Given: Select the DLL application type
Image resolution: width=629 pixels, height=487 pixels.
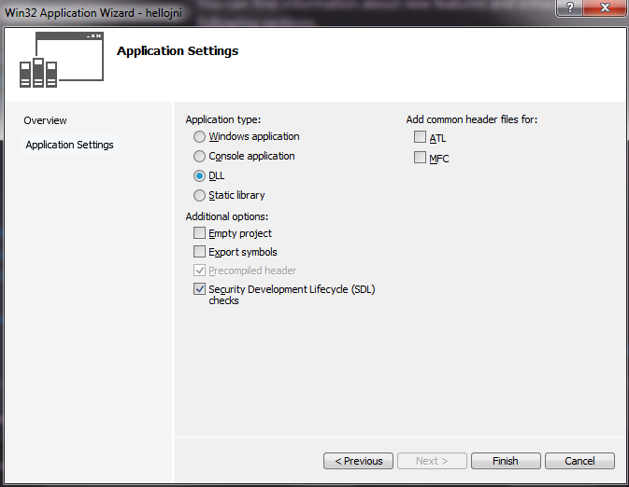Looking at the screenshot, I should click(x=199, y=176).
